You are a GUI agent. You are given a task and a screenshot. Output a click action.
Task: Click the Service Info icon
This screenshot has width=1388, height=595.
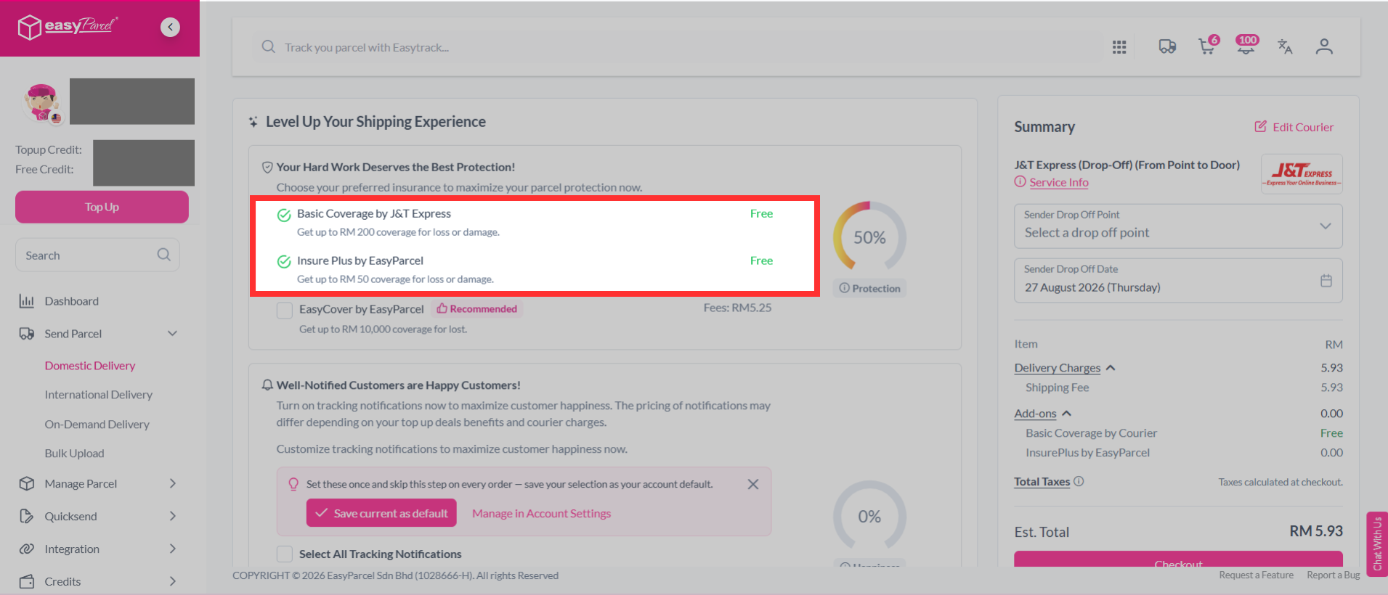pos(1020,182)
